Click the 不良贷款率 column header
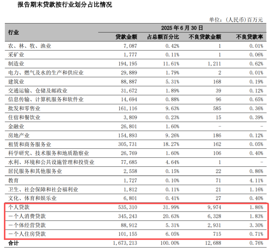Image resolution: width=271 pixels, height=251 pixels. pyautogui.click(x=249, y=37)
